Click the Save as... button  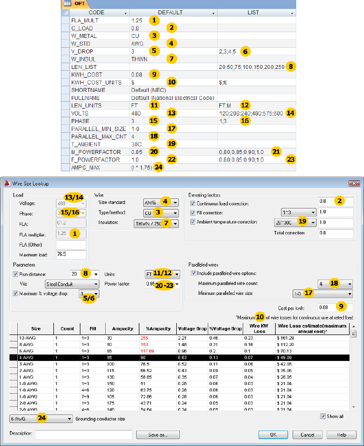(x=158, y=435)
